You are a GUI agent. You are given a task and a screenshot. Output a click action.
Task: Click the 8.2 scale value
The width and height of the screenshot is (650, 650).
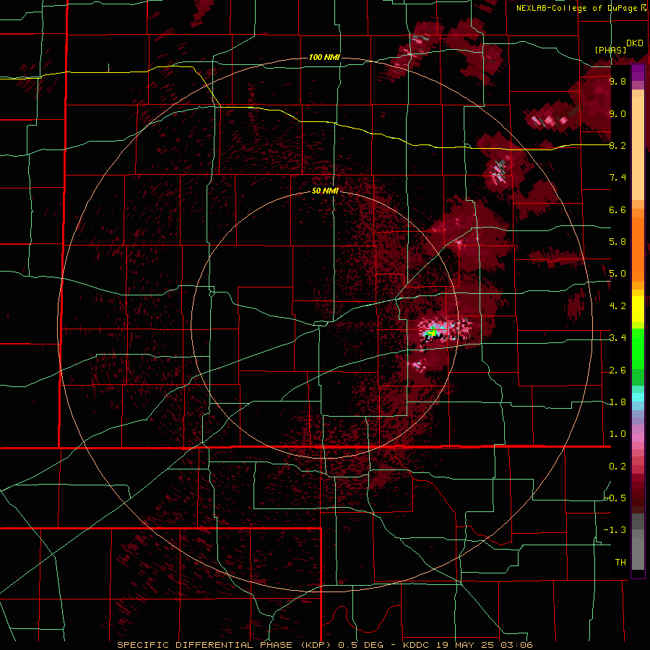617,145
